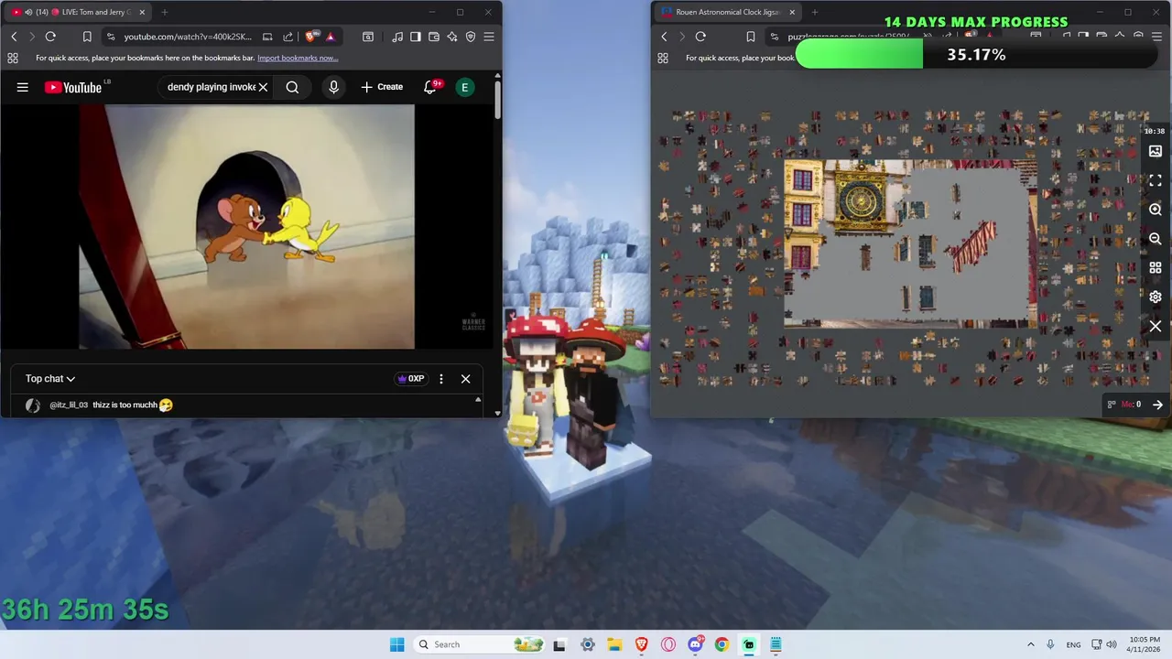The image size is (1172, 659).
Task: Open the Windows Start menu
Action: [396, 644]
